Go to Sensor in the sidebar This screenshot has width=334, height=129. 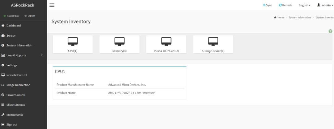(11, 35)
